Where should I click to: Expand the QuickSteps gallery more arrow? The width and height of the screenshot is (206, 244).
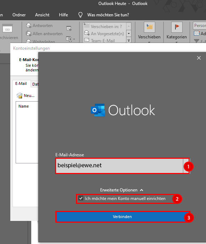coord(129,40)
